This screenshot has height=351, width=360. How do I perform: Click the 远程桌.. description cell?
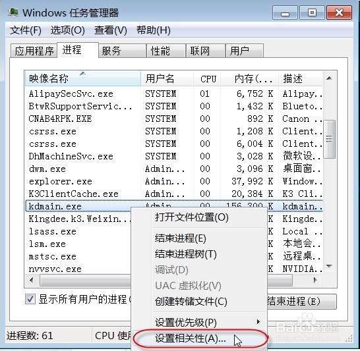(302, 256)
